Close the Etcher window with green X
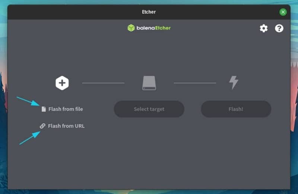Image resolution: width=298 pixels, height=194 pixels. point(283,12)
